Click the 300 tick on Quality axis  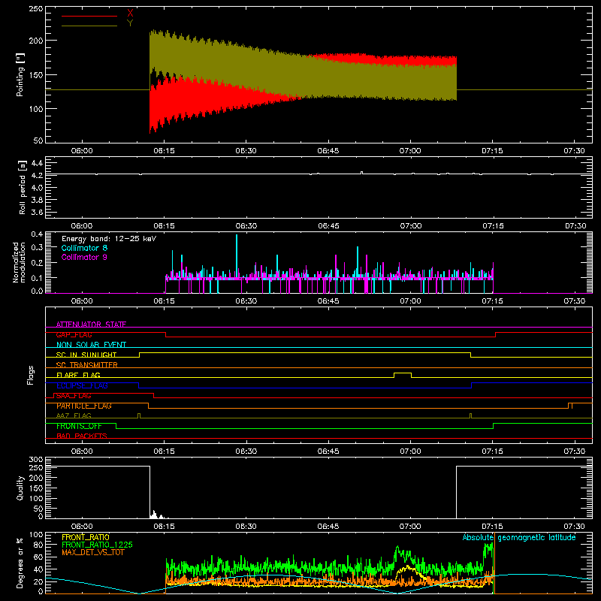36,460
